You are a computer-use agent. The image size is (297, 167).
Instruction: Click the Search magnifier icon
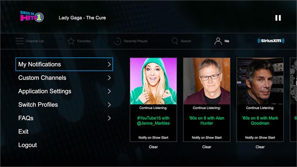coord(175,41)
